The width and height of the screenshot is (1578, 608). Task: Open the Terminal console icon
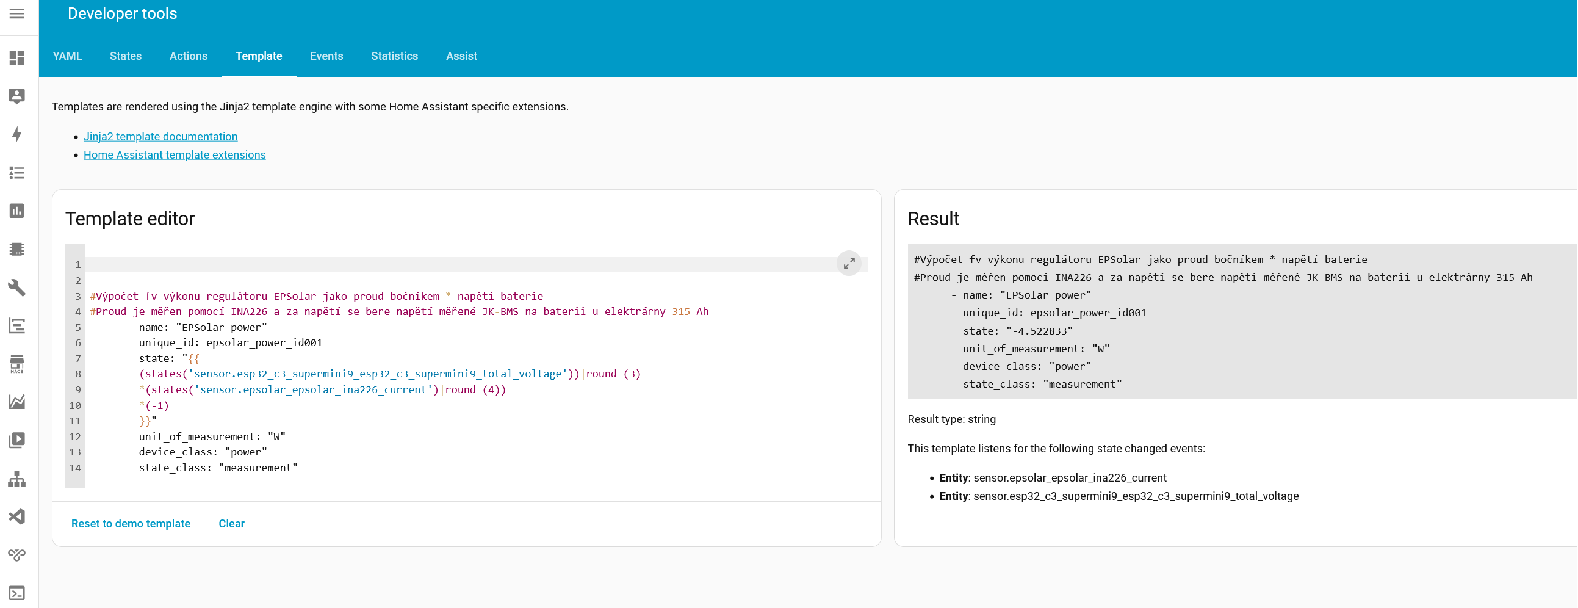[x=17, y=593]
